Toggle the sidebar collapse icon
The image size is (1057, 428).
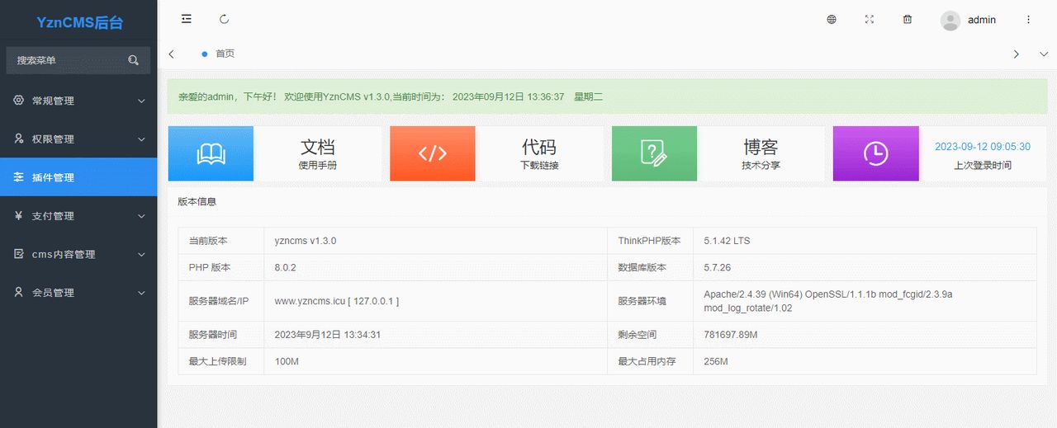pos(187,19)
